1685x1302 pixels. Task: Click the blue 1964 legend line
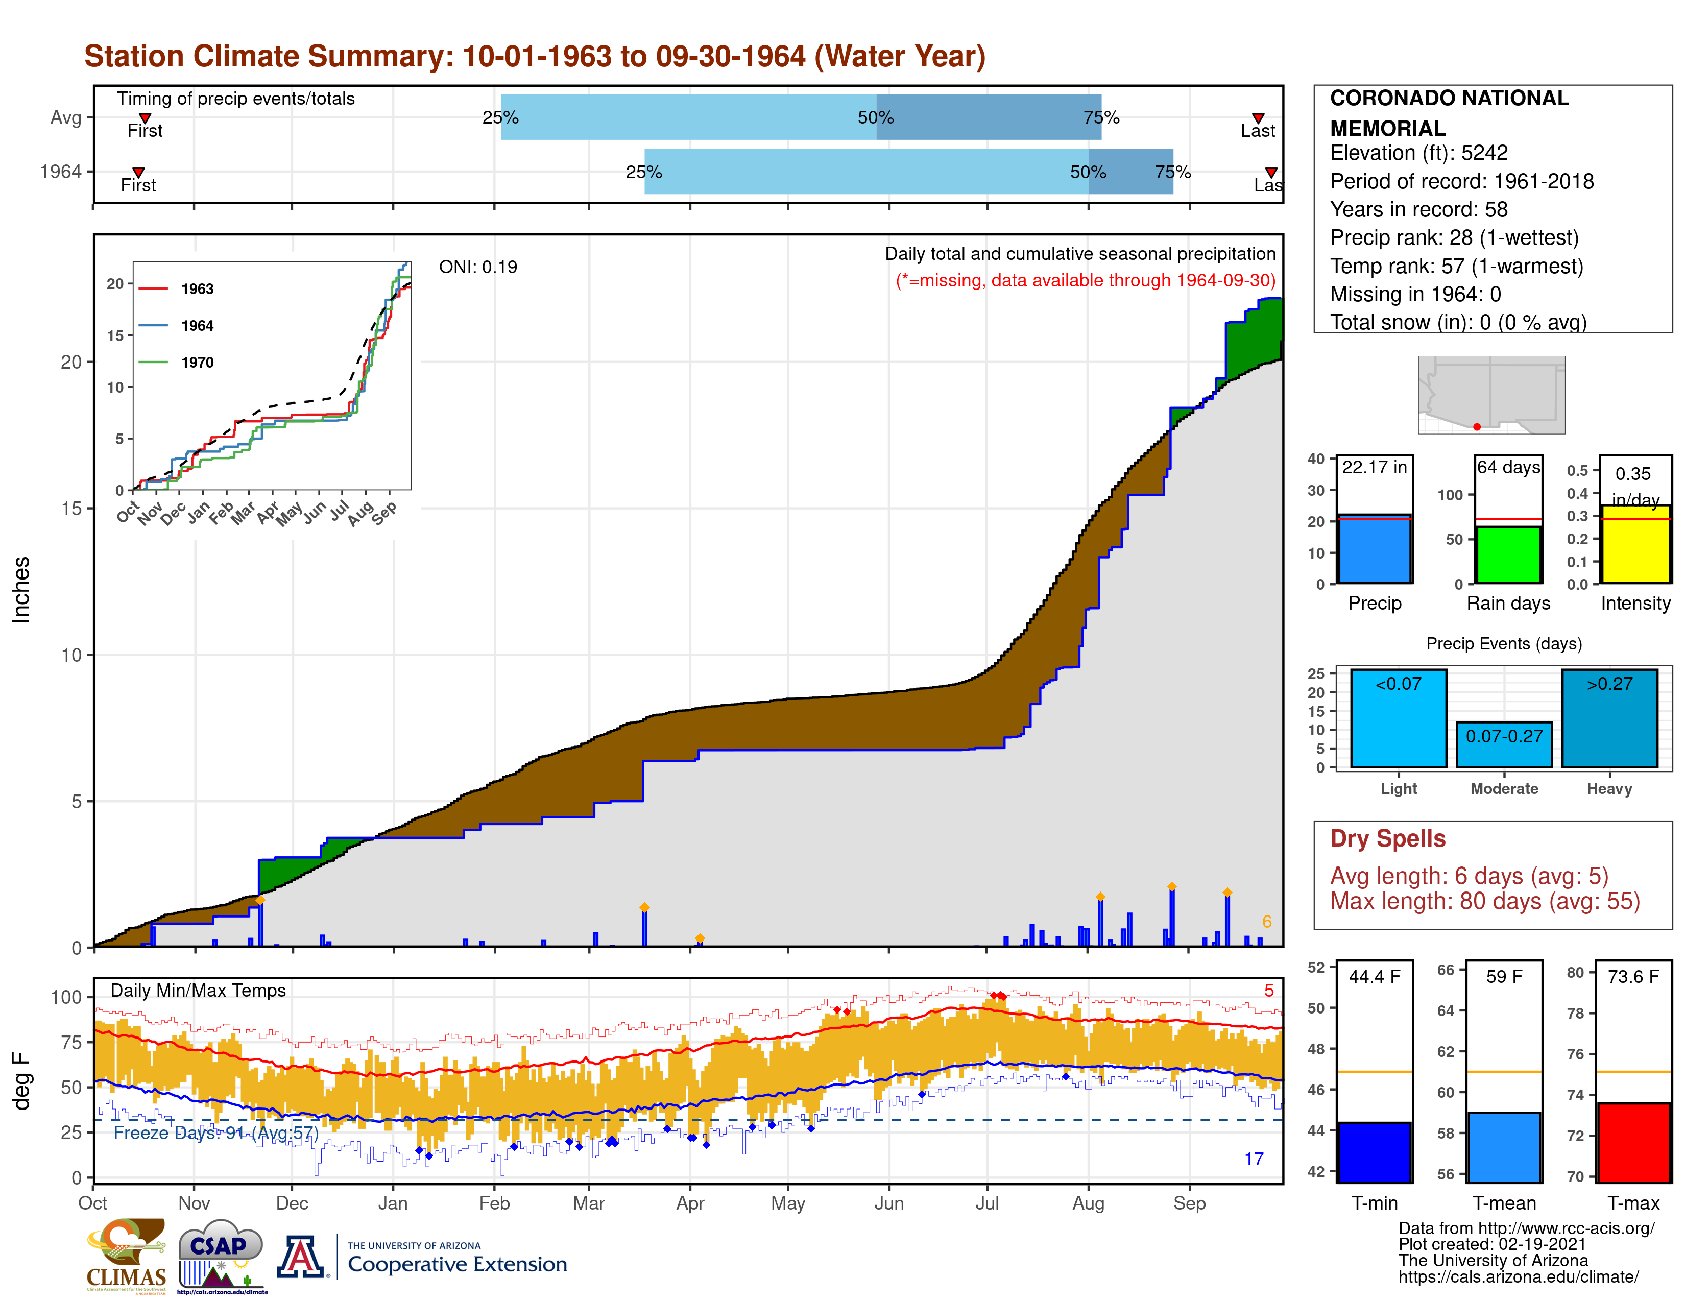tap(153, 326)
